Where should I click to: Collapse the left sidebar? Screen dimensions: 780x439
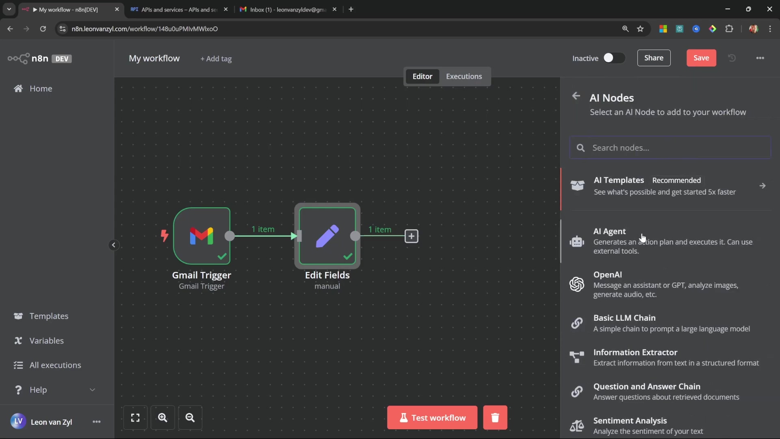pyautogui.click(x=114, y=245)
